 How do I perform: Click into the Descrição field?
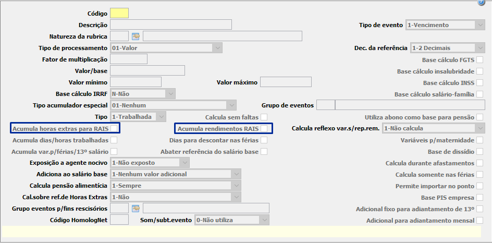coord(171,25)
